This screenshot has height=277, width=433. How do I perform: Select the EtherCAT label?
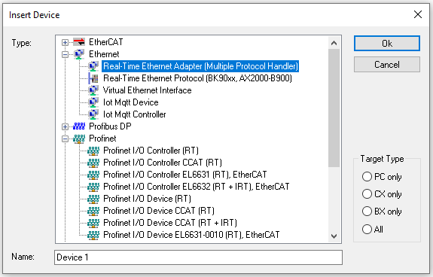point(105,42)
